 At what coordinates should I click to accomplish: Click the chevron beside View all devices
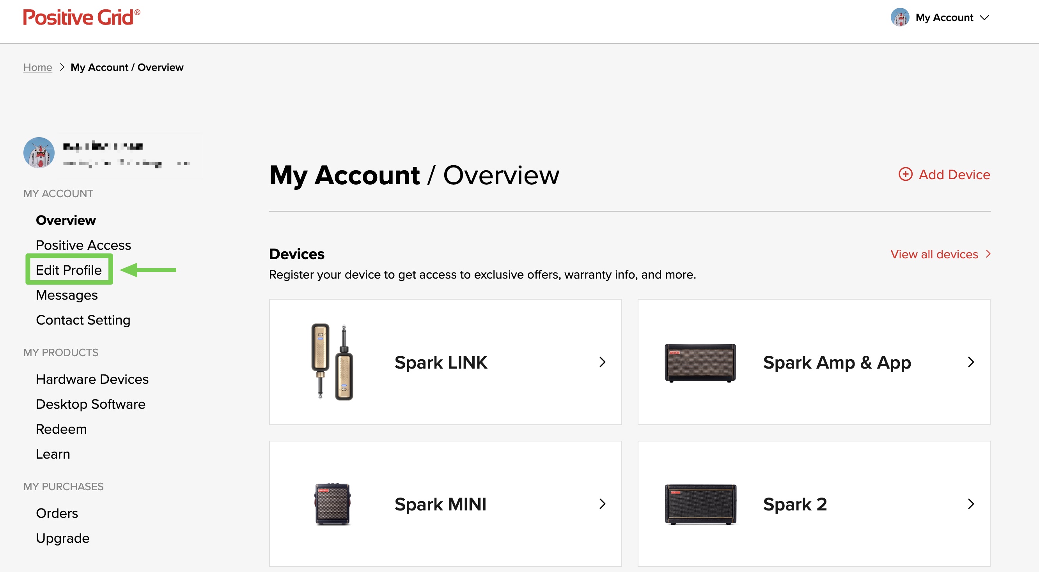tap(988, 254)
